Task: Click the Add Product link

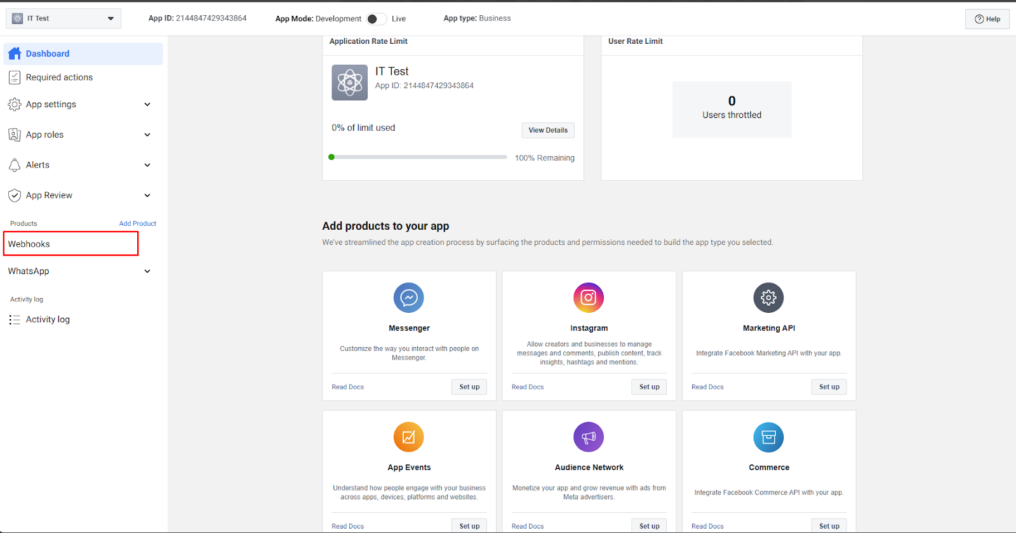Action: pyautogui.click(x=137, y=223)
